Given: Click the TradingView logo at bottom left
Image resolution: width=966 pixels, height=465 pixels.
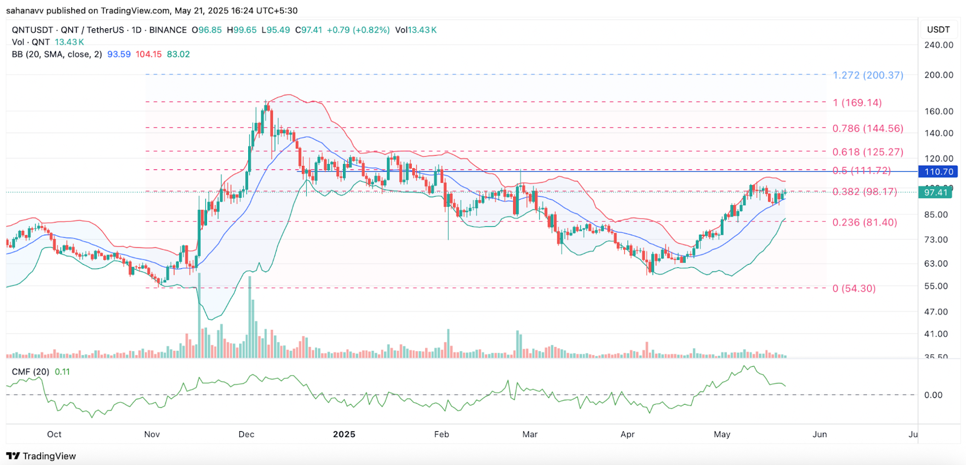Looking at the screenshot, I should (41, 456).
